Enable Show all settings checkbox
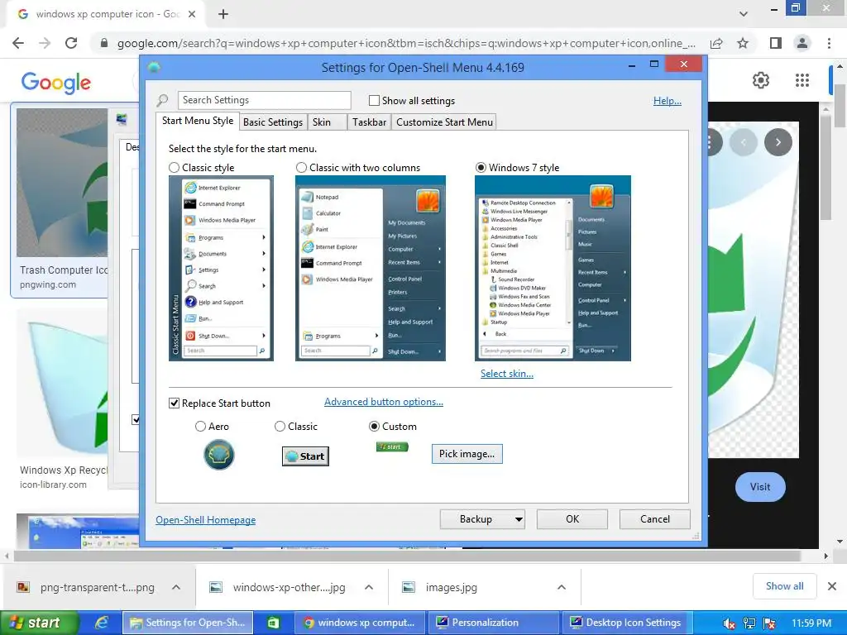The height and width of the screenshot is (635, 847). coord(374,100)
